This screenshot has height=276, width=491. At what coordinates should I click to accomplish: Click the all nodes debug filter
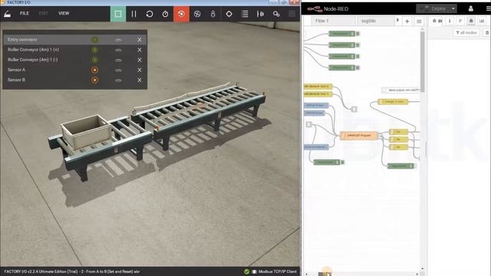coord(466,32)
